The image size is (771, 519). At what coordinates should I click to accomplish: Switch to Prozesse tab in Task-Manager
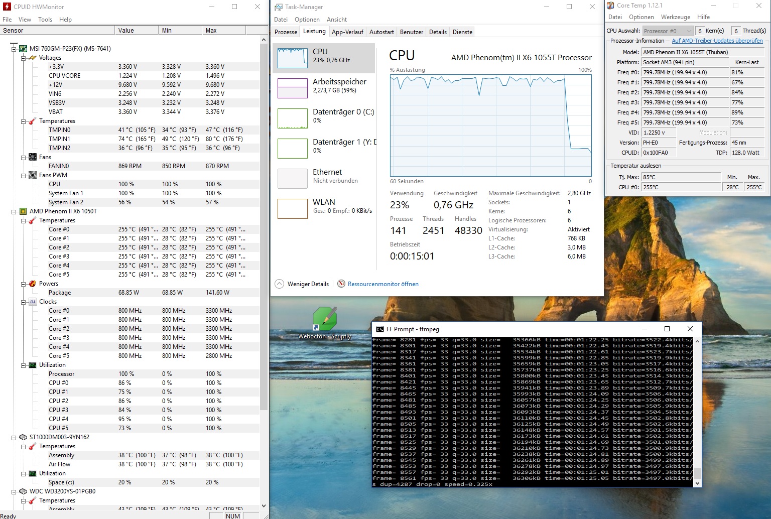coord(286,32)
